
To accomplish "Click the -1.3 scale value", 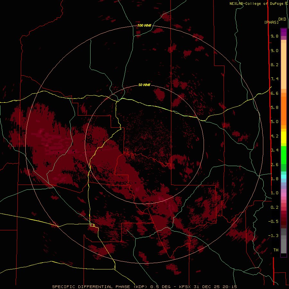I will [273, 236].
